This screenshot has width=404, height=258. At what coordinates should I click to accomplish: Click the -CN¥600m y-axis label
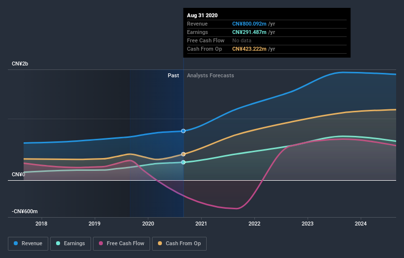point(25,211)
